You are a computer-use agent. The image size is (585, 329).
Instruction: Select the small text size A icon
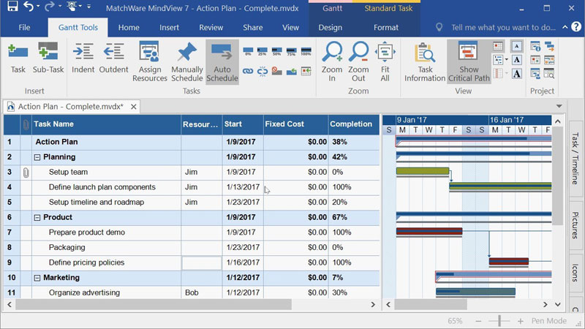[x=517, y=46]
